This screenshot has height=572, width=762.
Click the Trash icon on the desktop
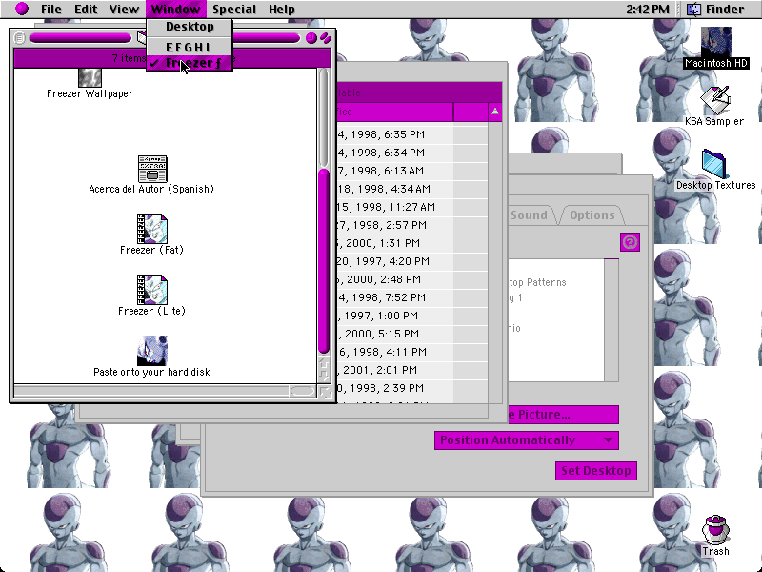point(715,530)
